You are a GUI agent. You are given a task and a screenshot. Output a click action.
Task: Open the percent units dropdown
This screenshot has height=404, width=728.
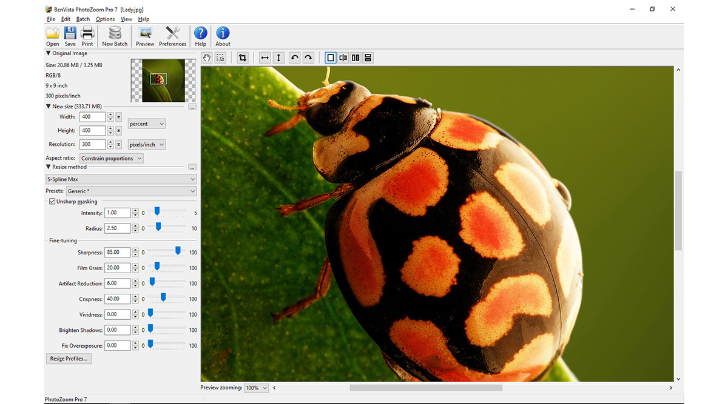pyautogui.click(x=161, y=124)
